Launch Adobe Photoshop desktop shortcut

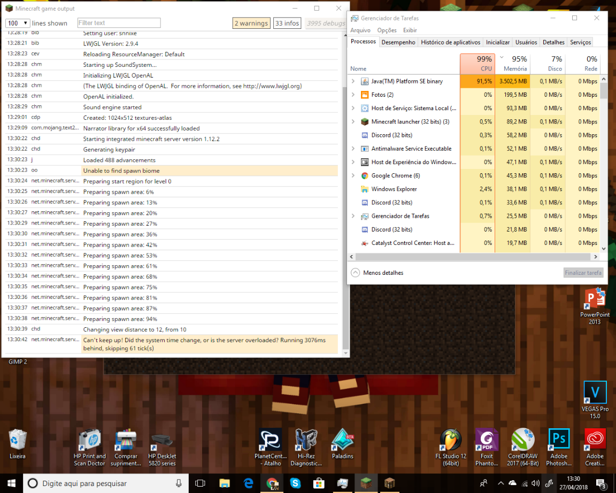pos(559,447)
